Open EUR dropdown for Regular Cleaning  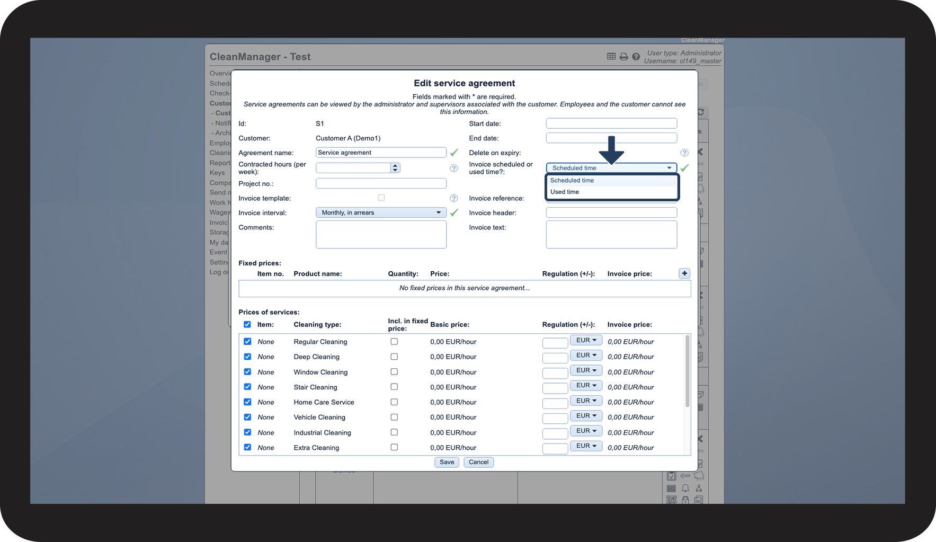point(586,340)
